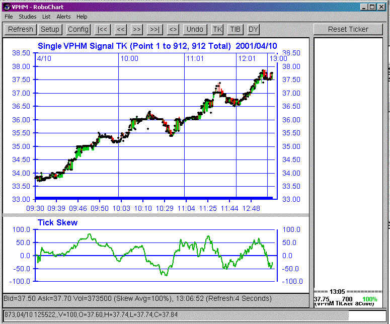Click the Bid/Ask status bar line

click(137, 298)
